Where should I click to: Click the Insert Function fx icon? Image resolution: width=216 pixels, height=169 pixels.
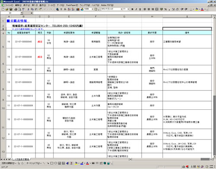pyautogui.click(x=65, y=9)
